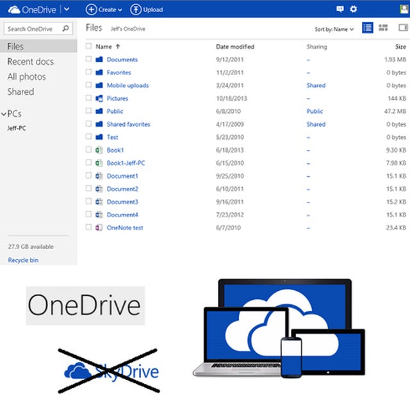Open the messages chat bubble icon
This screenshot has width=410, height=410.
click(340, 9)
